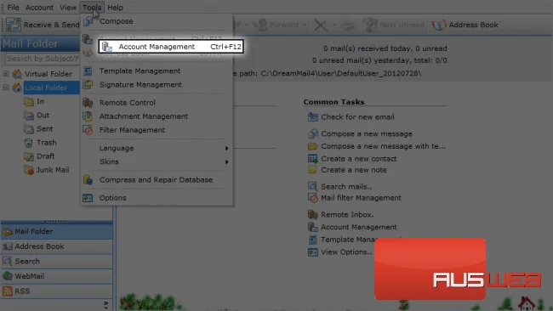Click Remote Inbox link

(x=347, y=215)
